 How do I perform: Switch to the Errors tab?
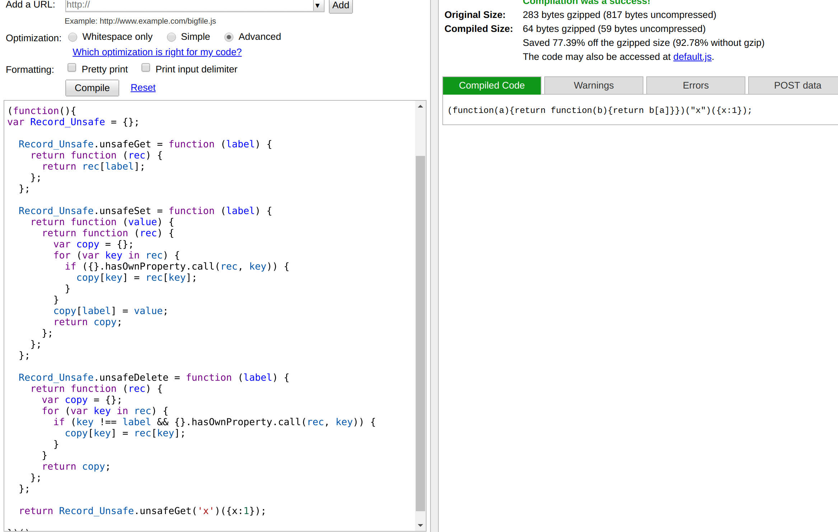[x=695, y=85]
